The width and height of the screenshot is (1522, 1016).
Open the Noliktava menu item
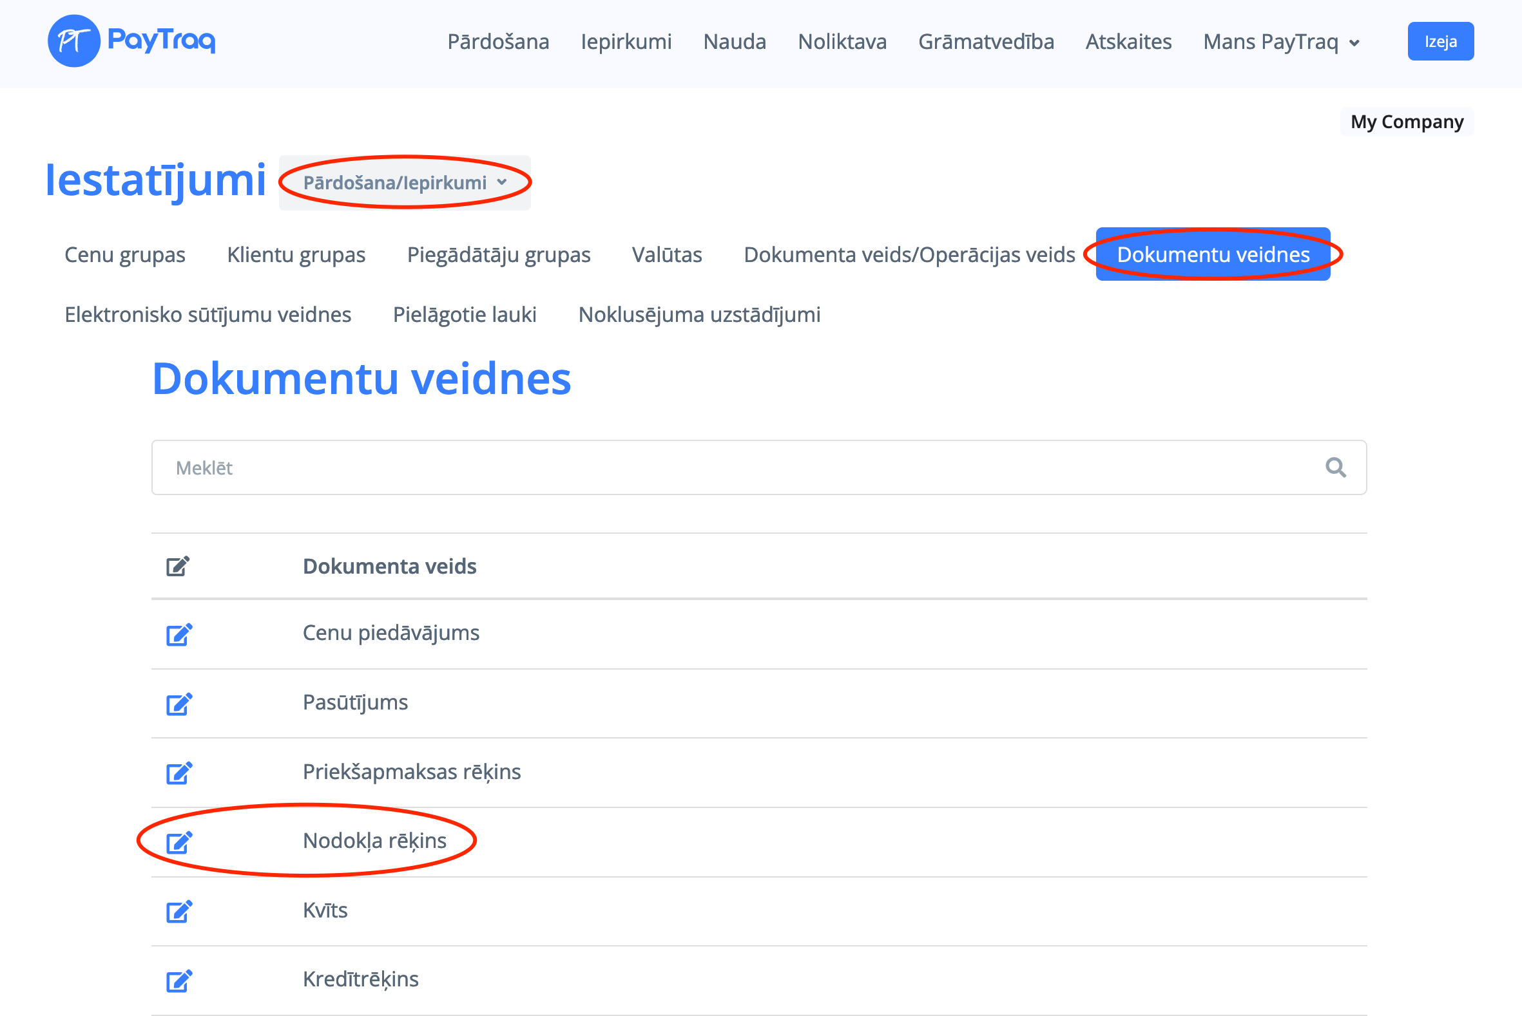pyautogui.click(x=842, y=42)
